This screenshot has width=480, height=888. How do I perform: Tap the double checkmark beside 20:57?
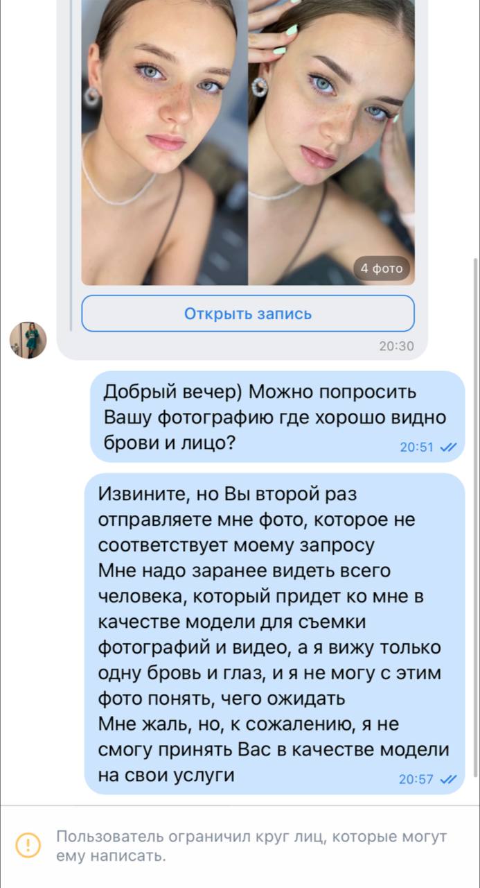[x=448, y=779]
